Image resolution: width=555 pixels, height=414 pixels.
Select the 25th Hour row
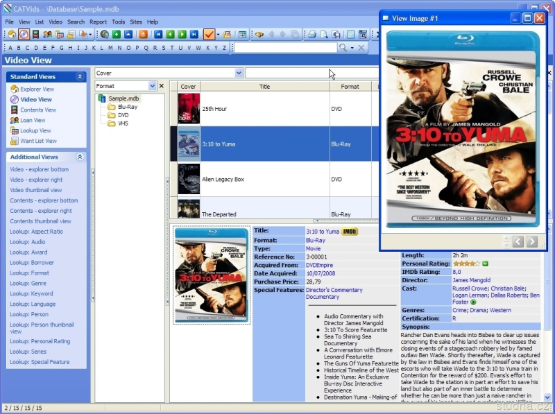tap(274, 109)
